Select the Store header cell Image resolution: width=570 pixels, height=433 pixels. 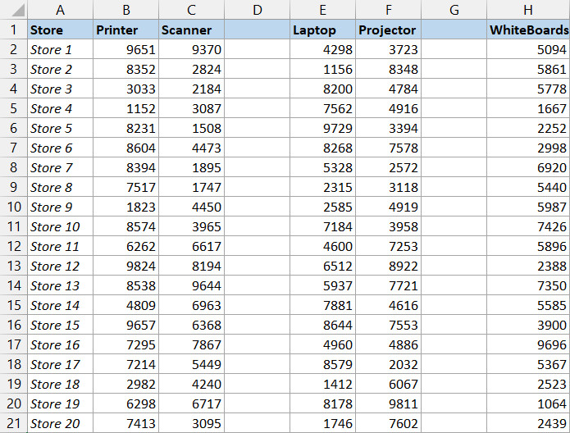pos(60,30)
